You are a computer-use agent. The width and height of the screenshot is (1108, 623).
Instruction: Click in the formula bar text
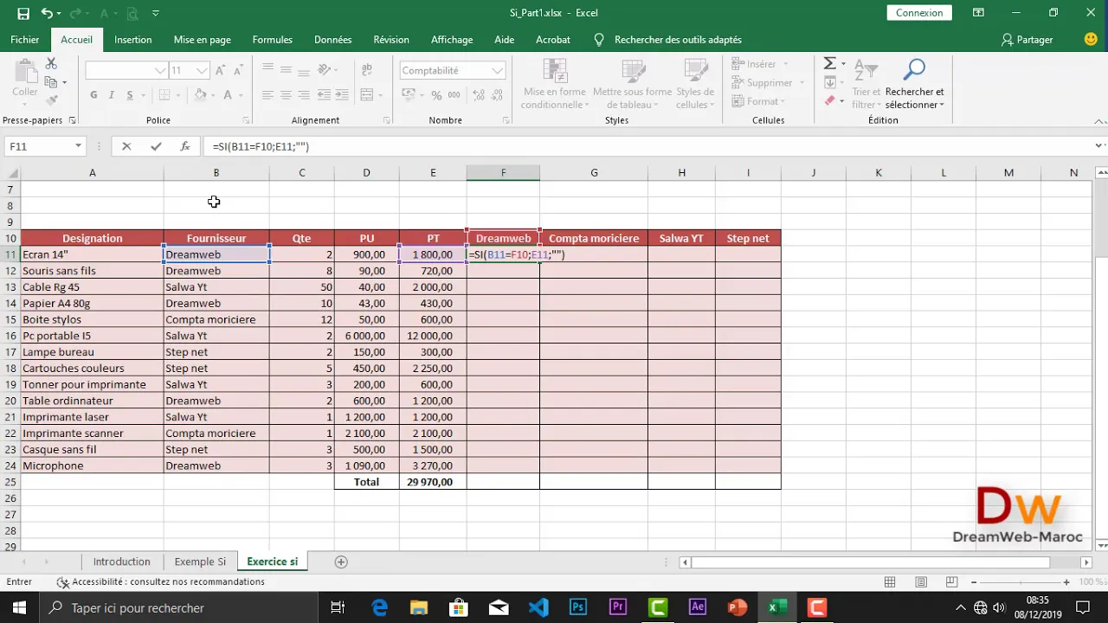(261, 147)
